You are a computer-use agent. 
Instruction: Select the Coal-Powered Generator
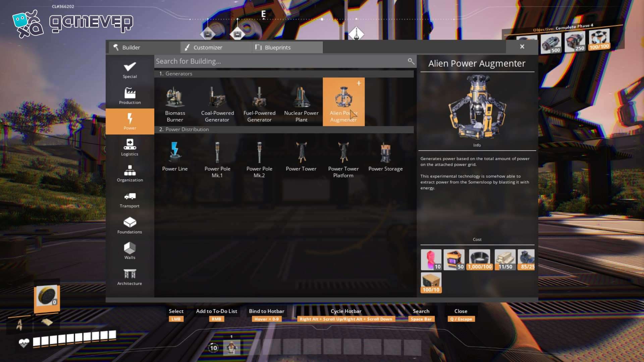point(217,102)
